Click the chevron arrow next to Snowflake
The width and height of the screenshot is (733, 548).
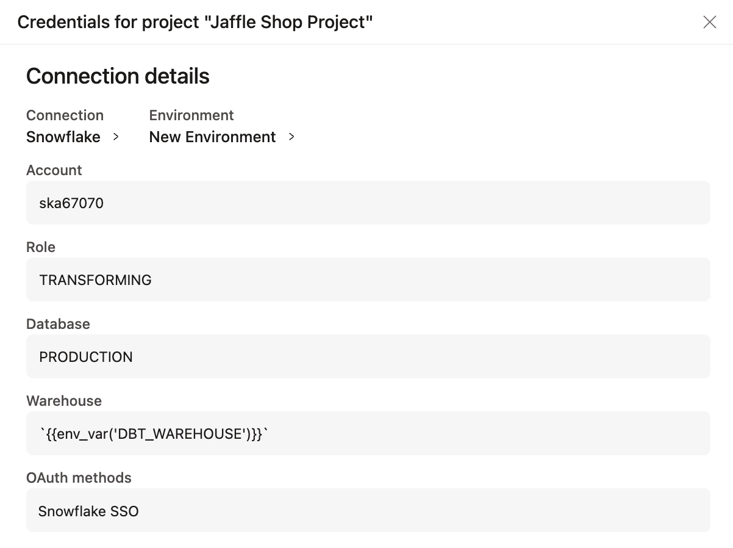point(116,137)
